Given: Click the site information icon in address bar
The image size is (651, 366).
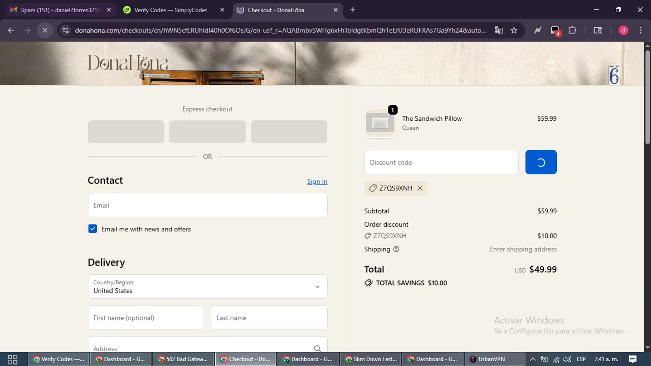Looking at the screenshot, I should click(66, 30).
